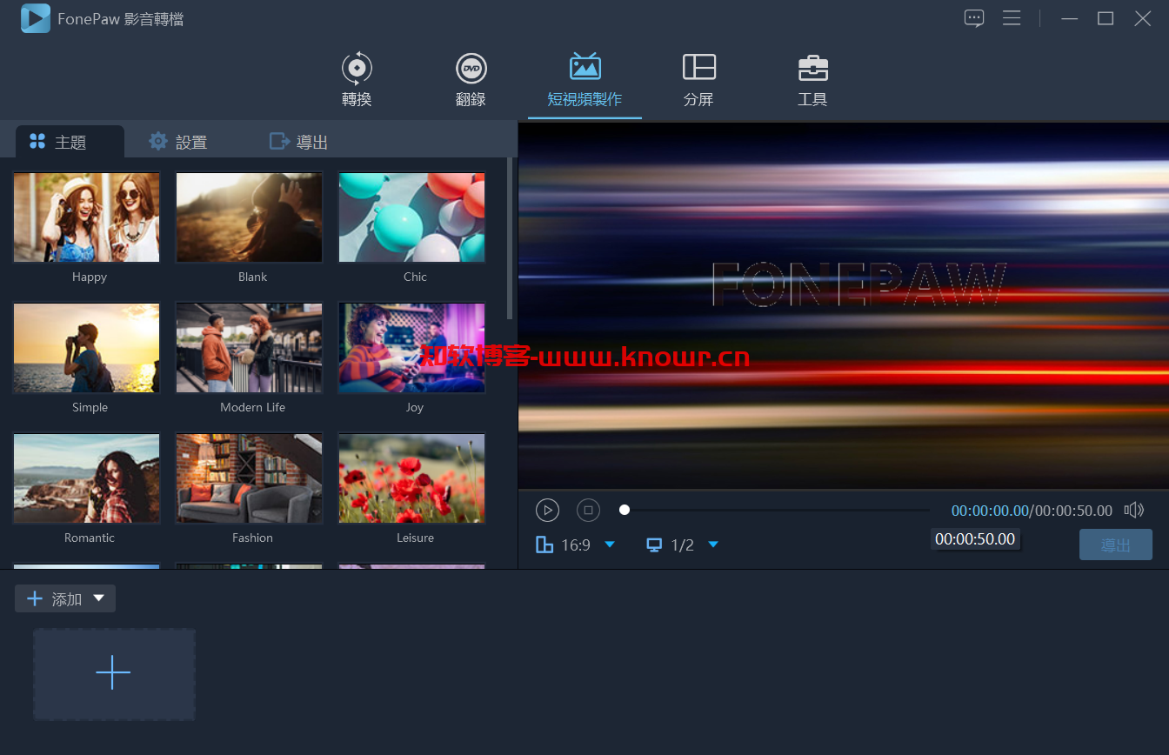Click the preview video canvas
This screenshot has height=755, width=1169.
(x=844, y=305)
